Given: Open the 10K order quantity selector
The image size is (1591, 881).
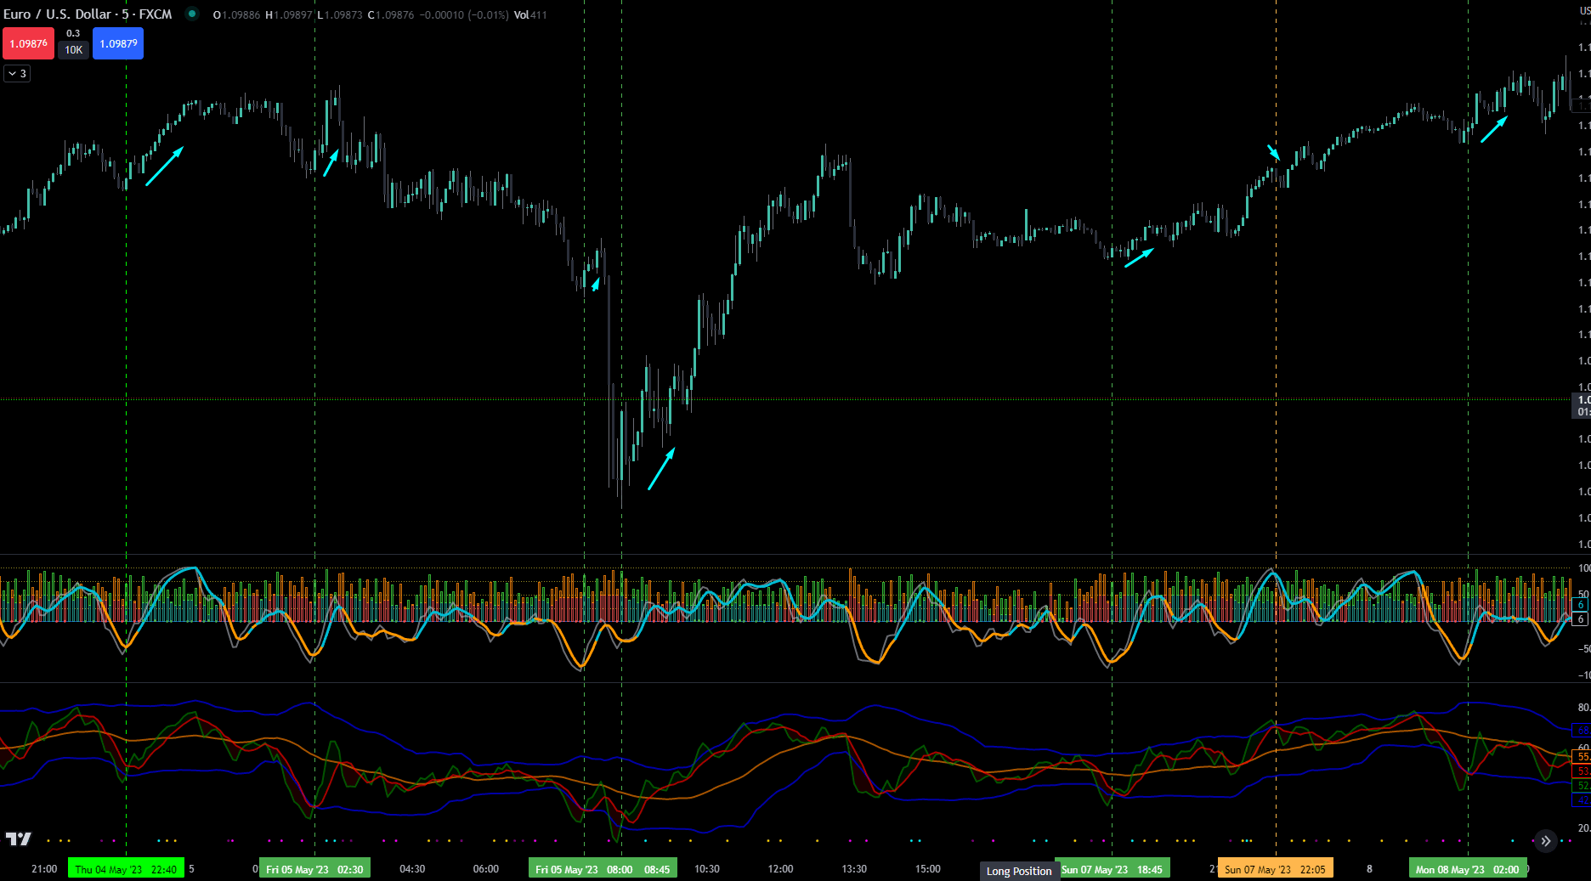Looking at the screenshot, I should click(74, 50).
